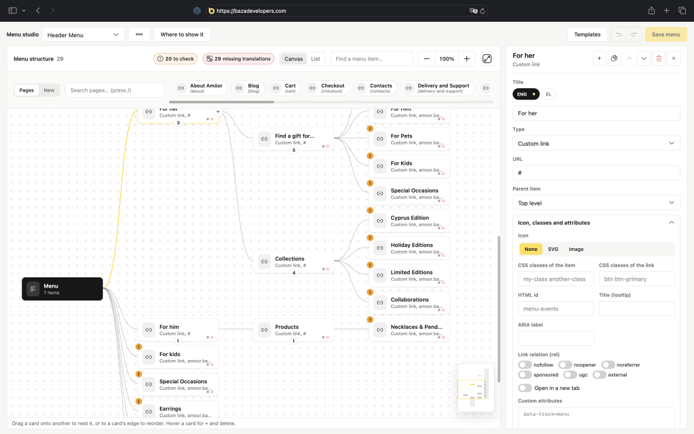Expand Find a gift for children count 5
694x434 pixels.
[293, 150]
